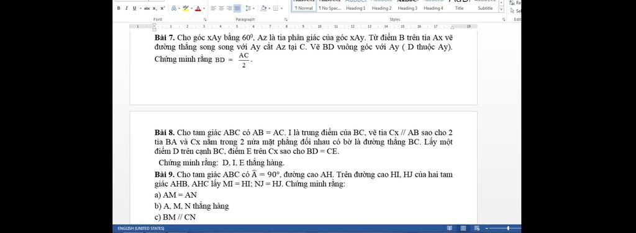Image resolution: width=636 pixels, height=233 pixels.
Task: Select the Text Effects icon
Action: (x=174, y=8)
